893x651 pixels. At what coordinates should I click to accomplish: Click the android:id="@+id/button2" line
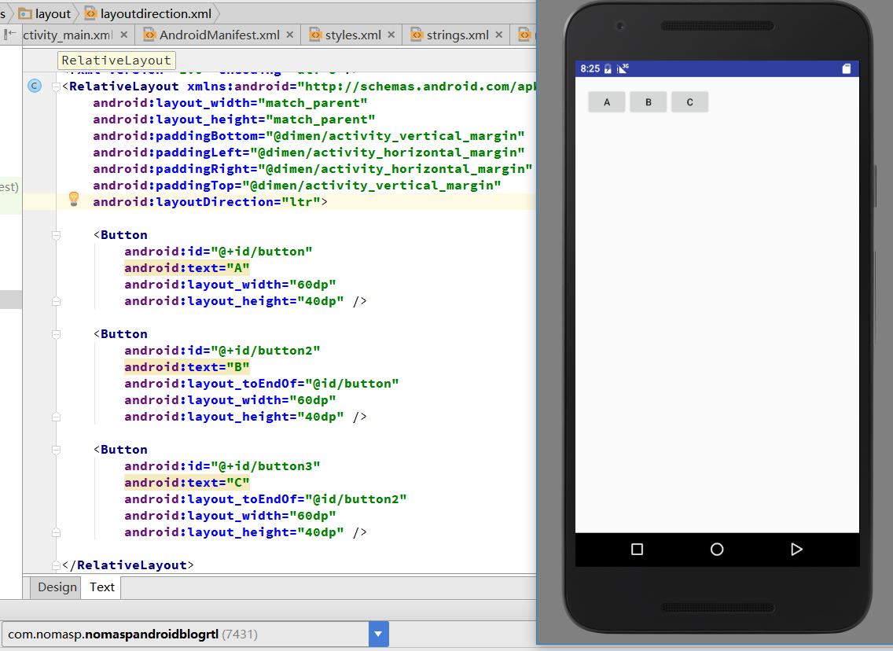click(222, 351)
